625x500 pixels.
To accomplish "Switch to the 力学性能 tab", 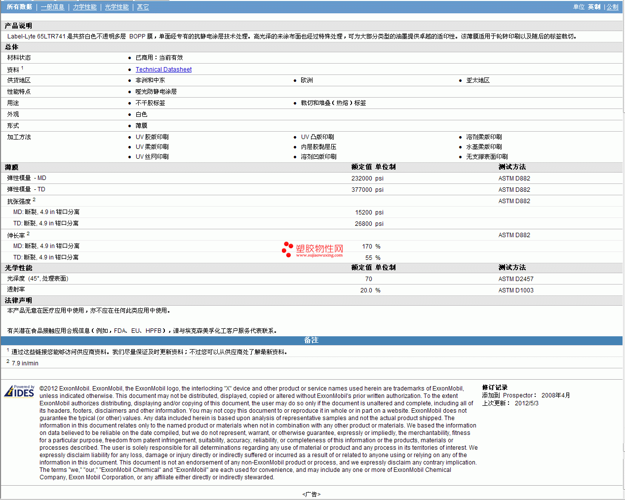I will tap(85, 7).
